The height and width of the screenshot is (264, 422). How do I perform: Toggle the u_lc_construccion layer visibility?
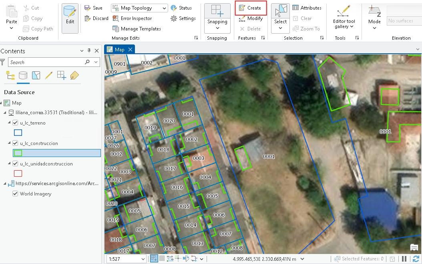coord(15,143)
